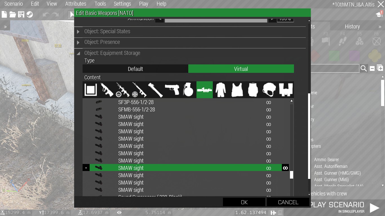Remove the highlighted SMAW sight with minus button
385x216 pixels.
pyautogui.click(x=86, y=168)
